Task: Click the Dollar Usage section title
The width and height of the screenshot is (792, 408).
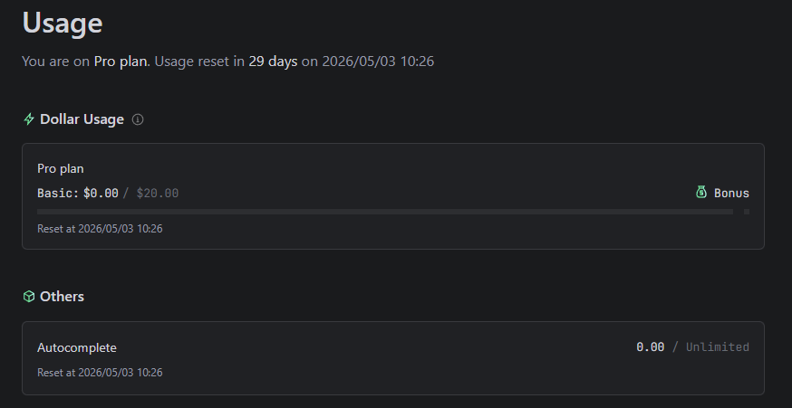Action: tap(82, 119)
